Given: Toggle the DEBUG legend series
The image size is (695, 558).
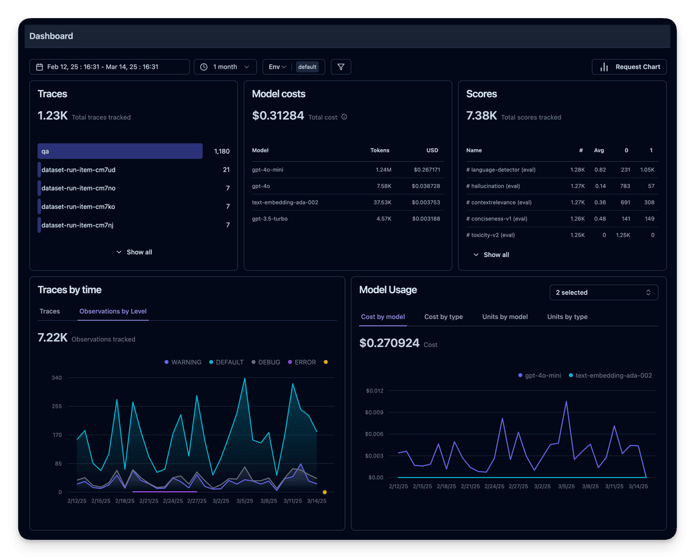Looking at the screenshot, I should [266, 363].
